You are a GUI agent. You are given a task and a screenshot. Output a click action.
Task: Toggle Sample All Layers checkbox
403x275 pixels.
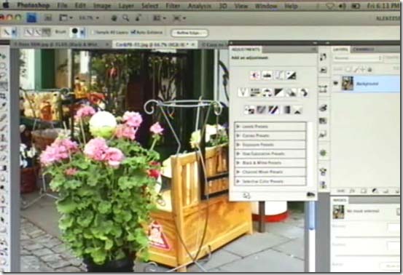coord(94,33)
